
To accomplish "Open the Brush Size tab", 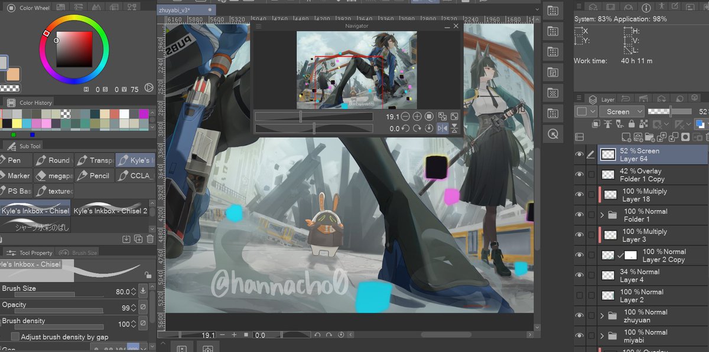I will pos(79,252).
